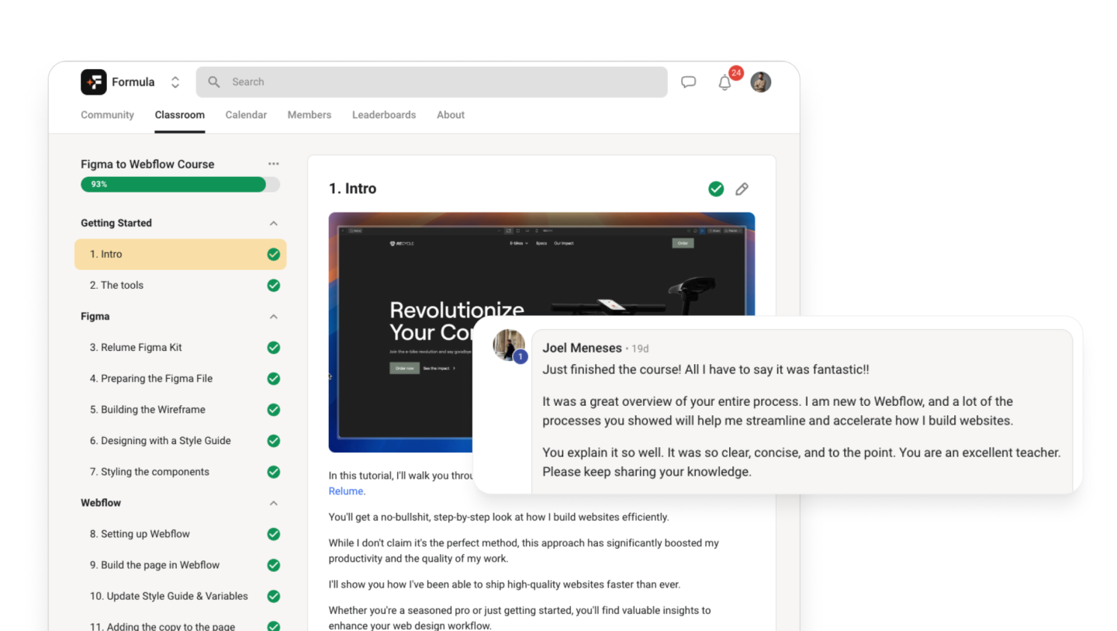Open the Calendar tab
The image size is (1117, 631).
point(246,115)
